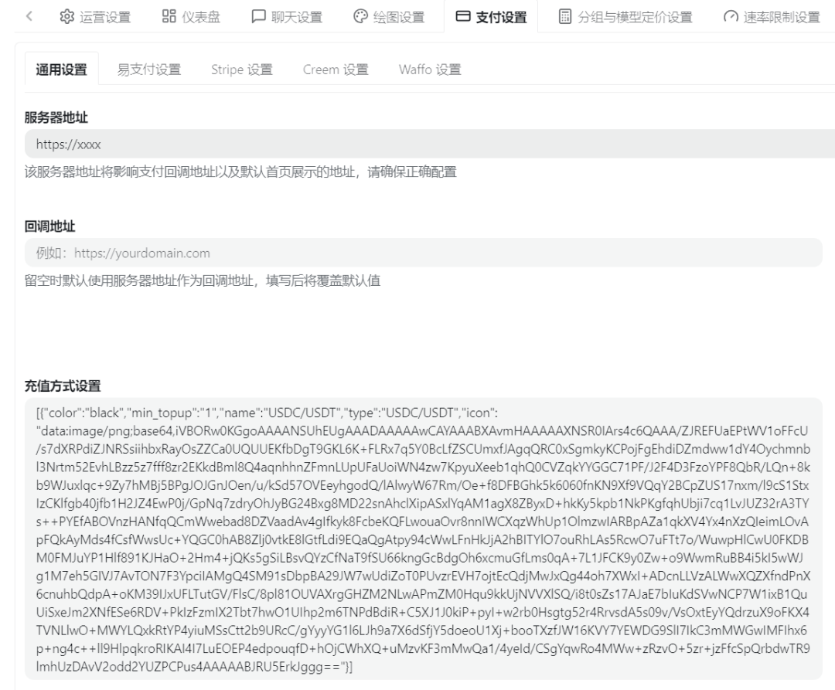The height and width of the screenshot is (690, 835).
Task: Switch to the 仪表盘 tab
Action: (x=191, y=17)
